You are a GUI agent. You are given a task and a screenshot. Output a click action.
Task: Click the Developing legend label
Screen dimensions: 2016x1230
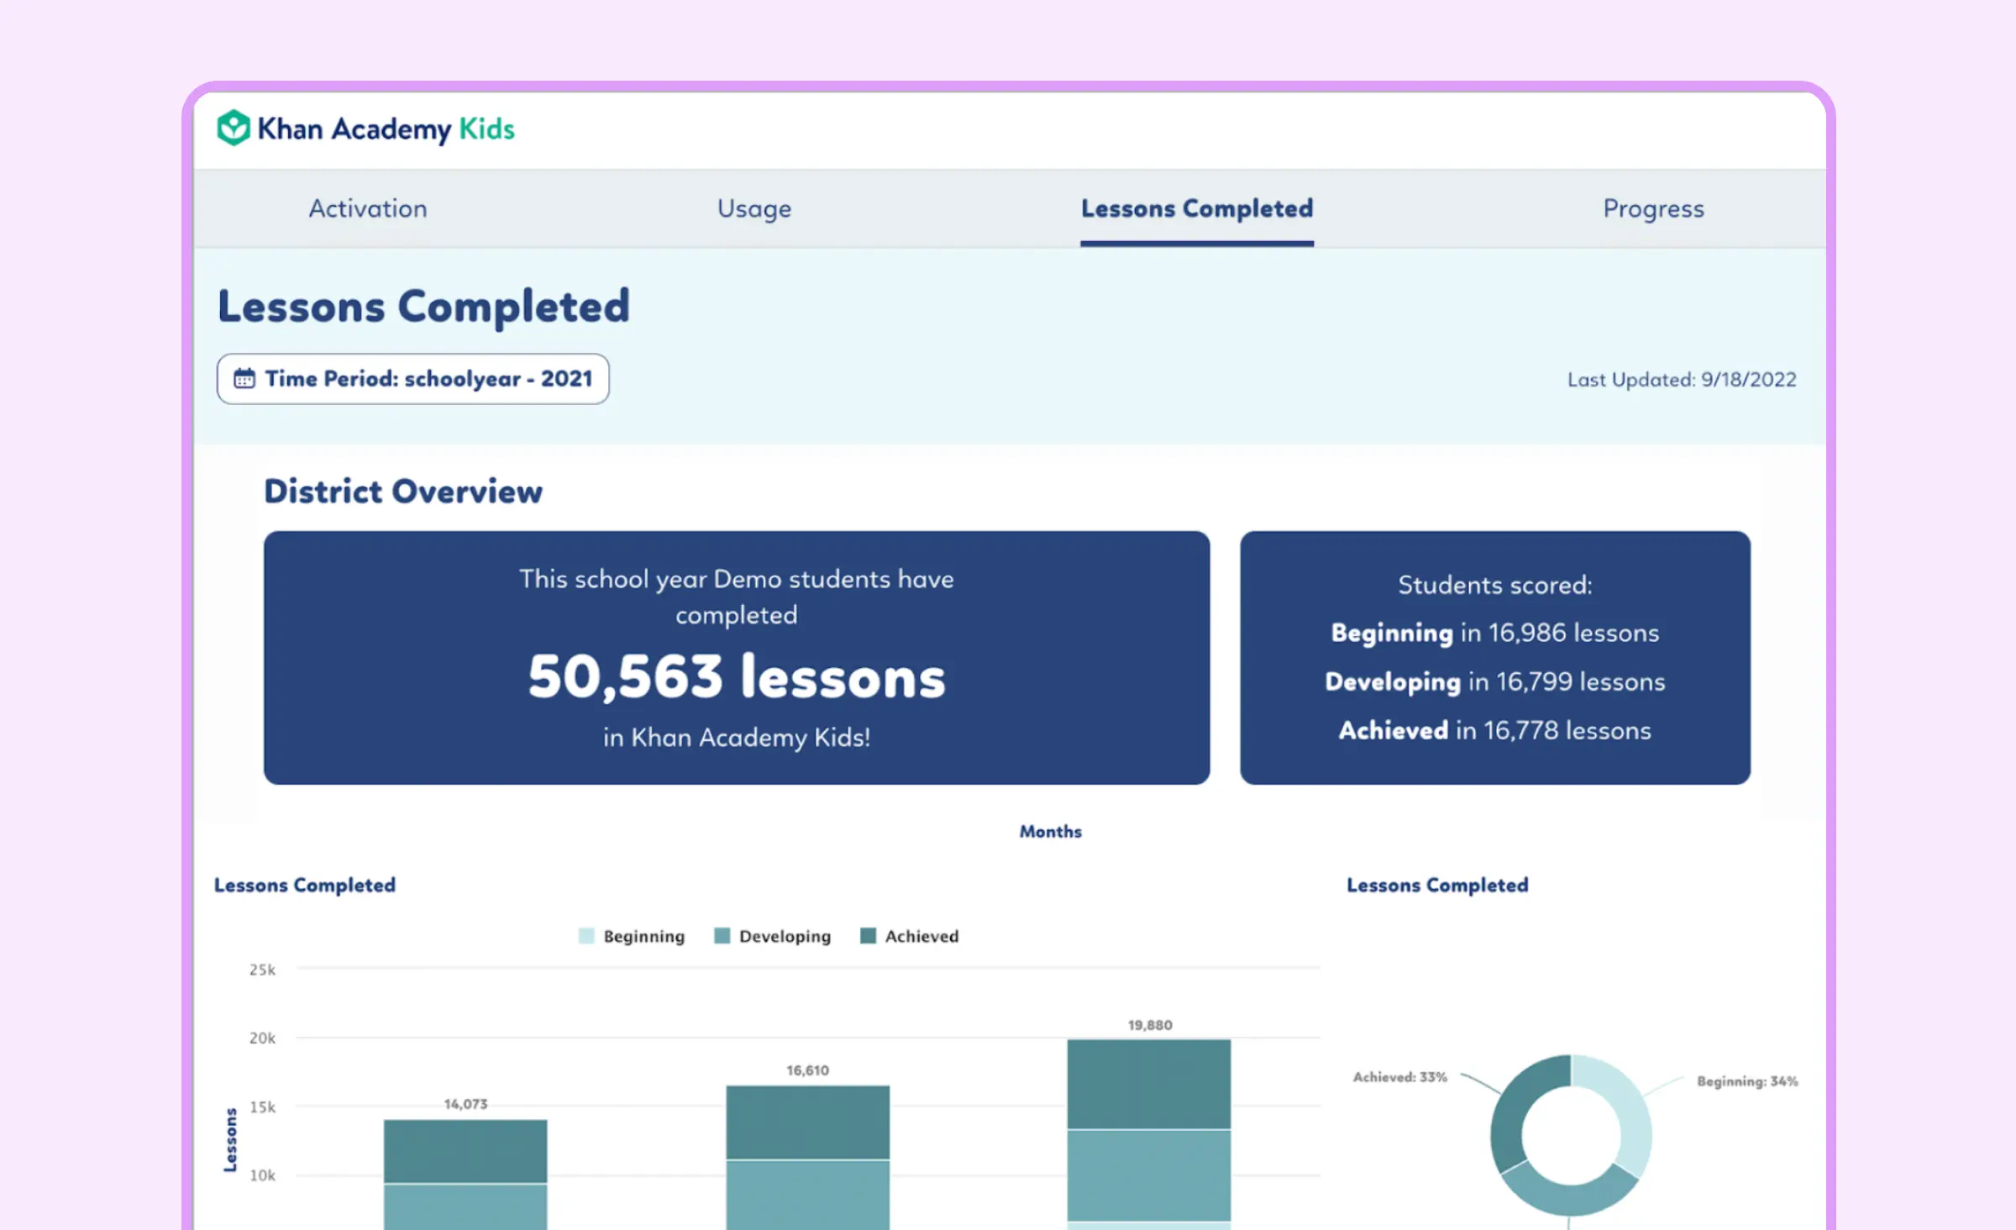(x=785, y=937)
